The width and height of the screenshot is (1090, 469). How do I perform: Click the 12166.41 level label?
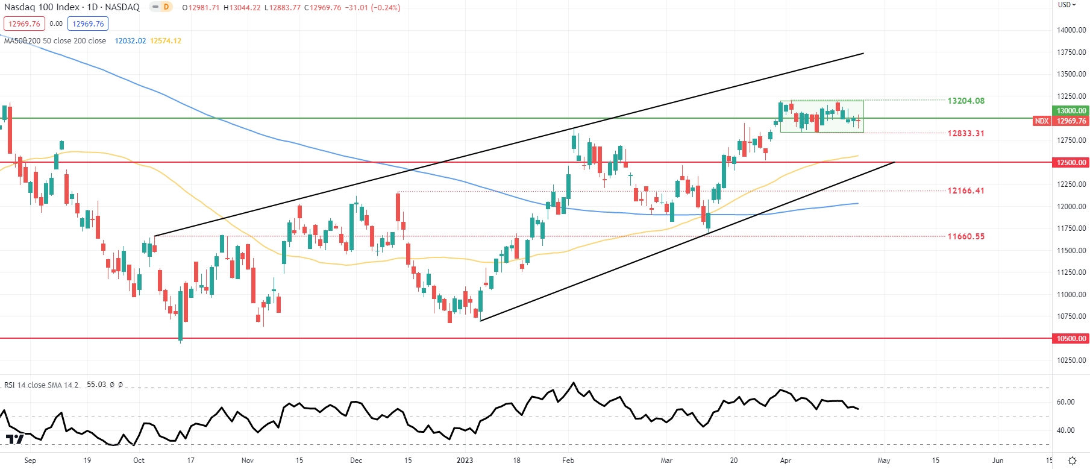click(x=966, y=190)
